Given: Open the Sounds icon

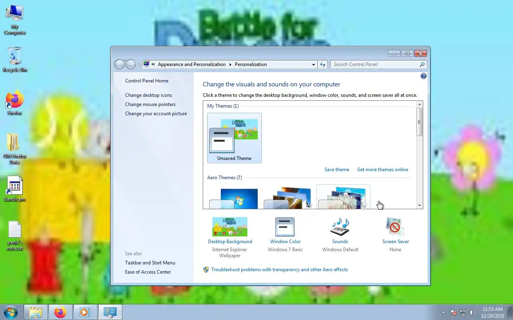Looking at the screenshot, I should point(340,227).
